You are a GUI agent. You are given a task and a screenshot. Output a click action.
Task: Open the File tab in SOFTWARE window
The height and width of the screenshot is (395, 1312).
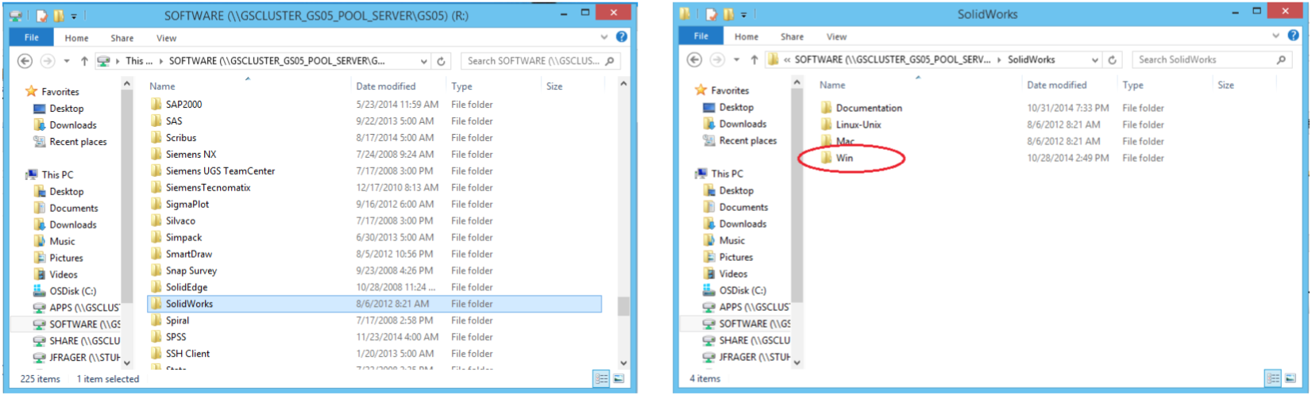[32, 37]
